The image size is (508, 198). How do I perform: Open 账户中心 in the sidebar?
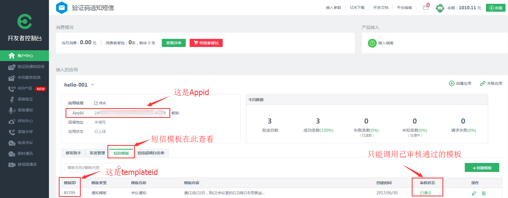(24, 56)
